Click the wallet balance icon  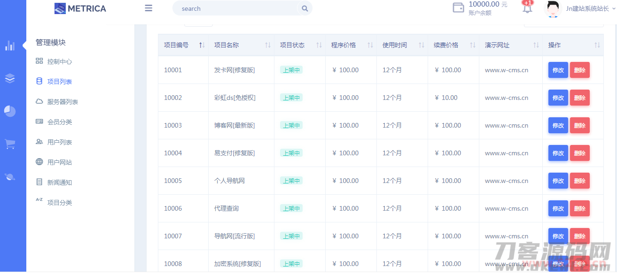458,8
